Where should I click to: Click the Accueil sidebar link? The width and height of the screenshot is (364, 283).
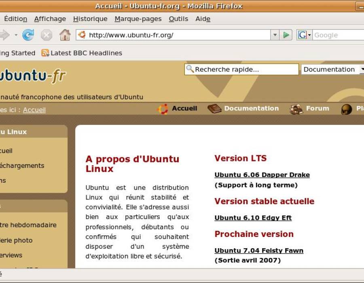pyautogui.click(x=6, y=151)
